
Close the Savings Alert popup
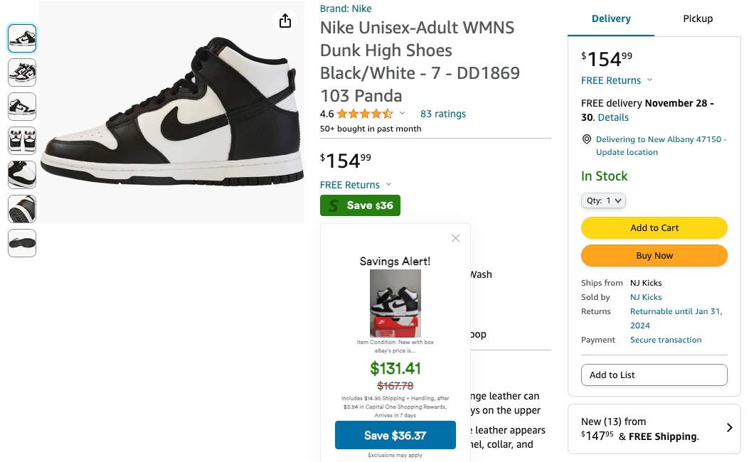pos(456,238)
